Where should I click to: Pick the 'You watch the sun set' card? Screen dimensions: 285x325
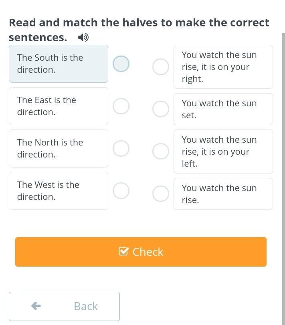(223, 109)
